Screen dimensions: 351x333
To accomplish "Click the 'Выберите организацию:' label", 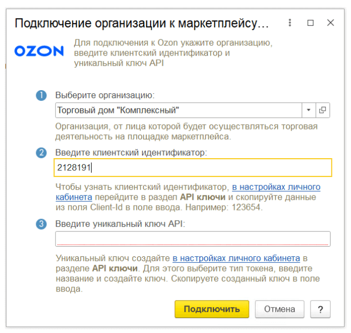I will tap(105, 96).
